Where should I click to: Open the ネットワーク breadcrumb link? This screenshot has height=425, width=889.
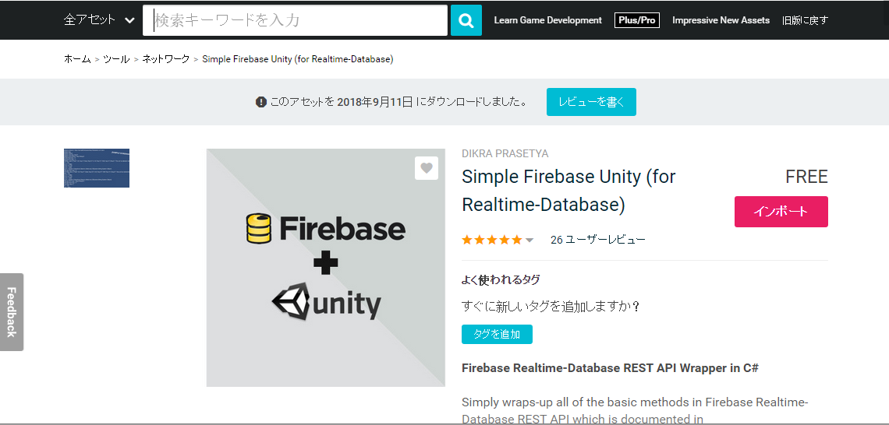tap(165, 59)
